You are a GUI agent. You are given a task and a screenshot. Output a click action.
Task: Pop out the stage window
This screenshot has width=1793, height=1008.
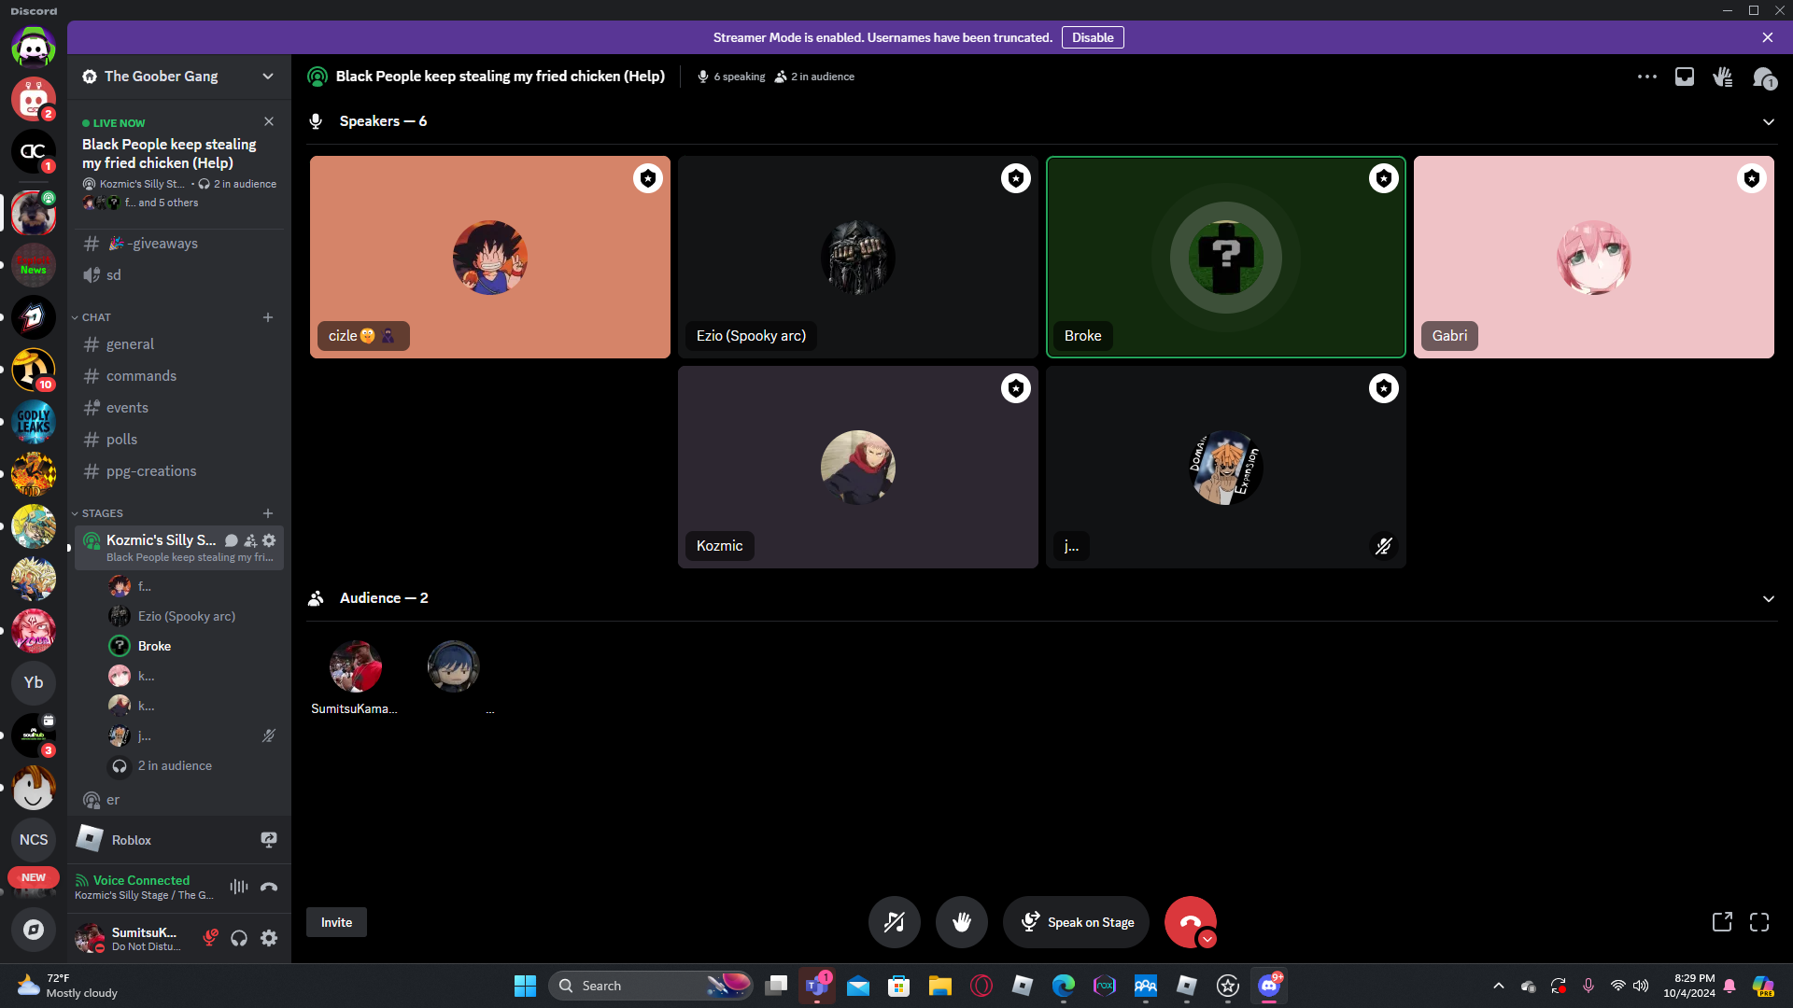pyautogui.click(x=1722, y=922)
